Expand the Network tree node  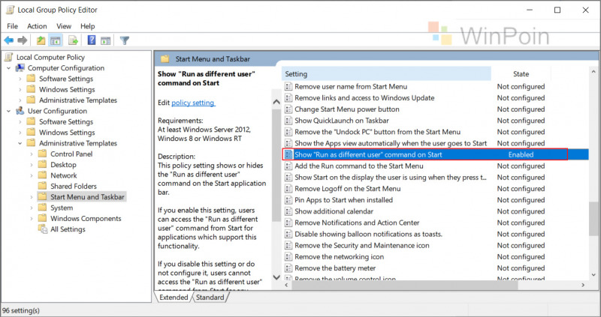32,175
